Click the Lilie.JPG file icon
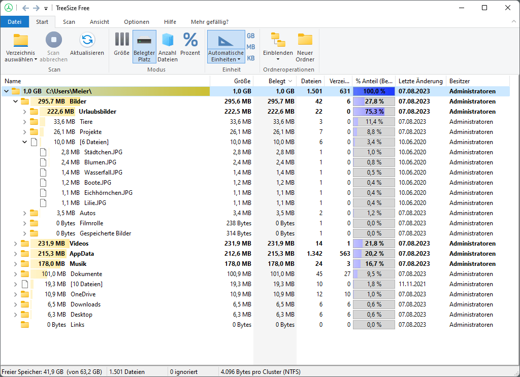The height and width of the screenshot is (377, 520). [43, 203]
